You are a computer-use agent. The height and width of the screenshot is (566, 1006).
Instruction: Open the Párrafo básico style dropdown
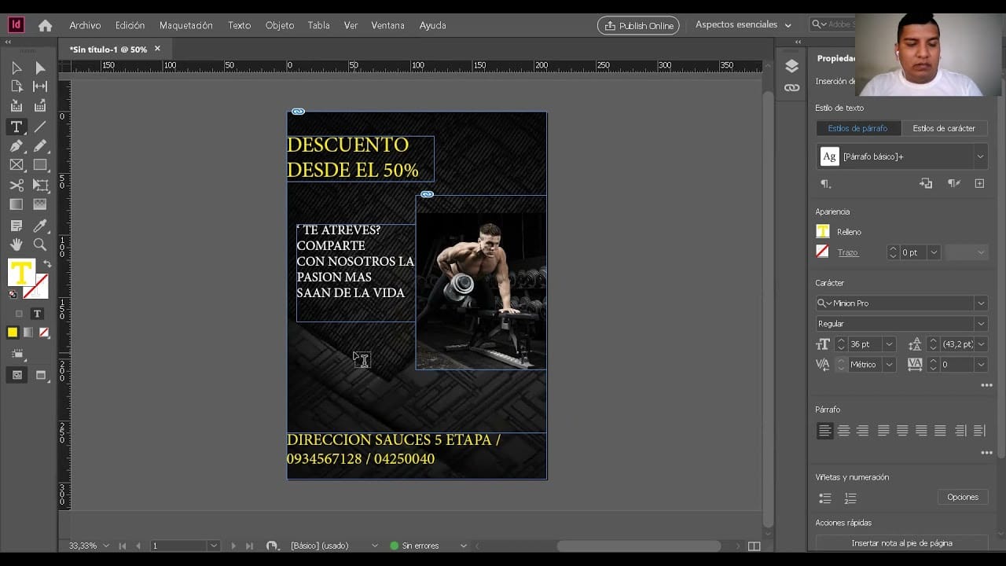[x=980, y=156]
